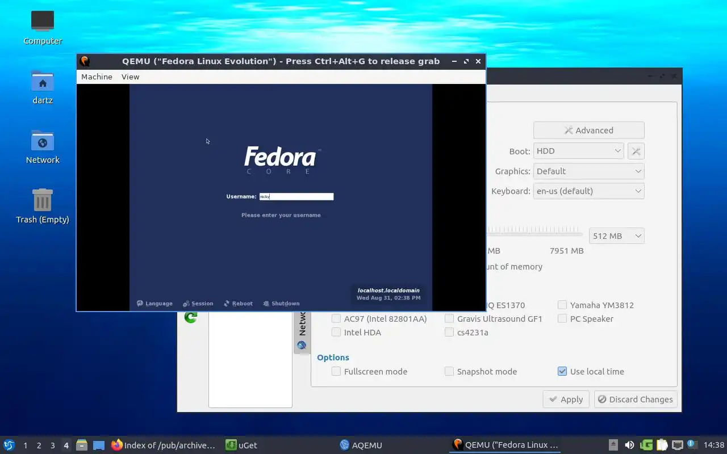Click the boot settings wrench icon button

click(636, 151)
